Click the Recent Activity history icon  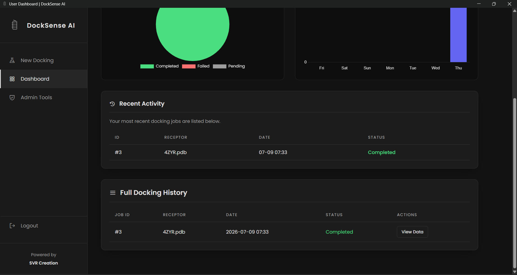click(112, 104)
